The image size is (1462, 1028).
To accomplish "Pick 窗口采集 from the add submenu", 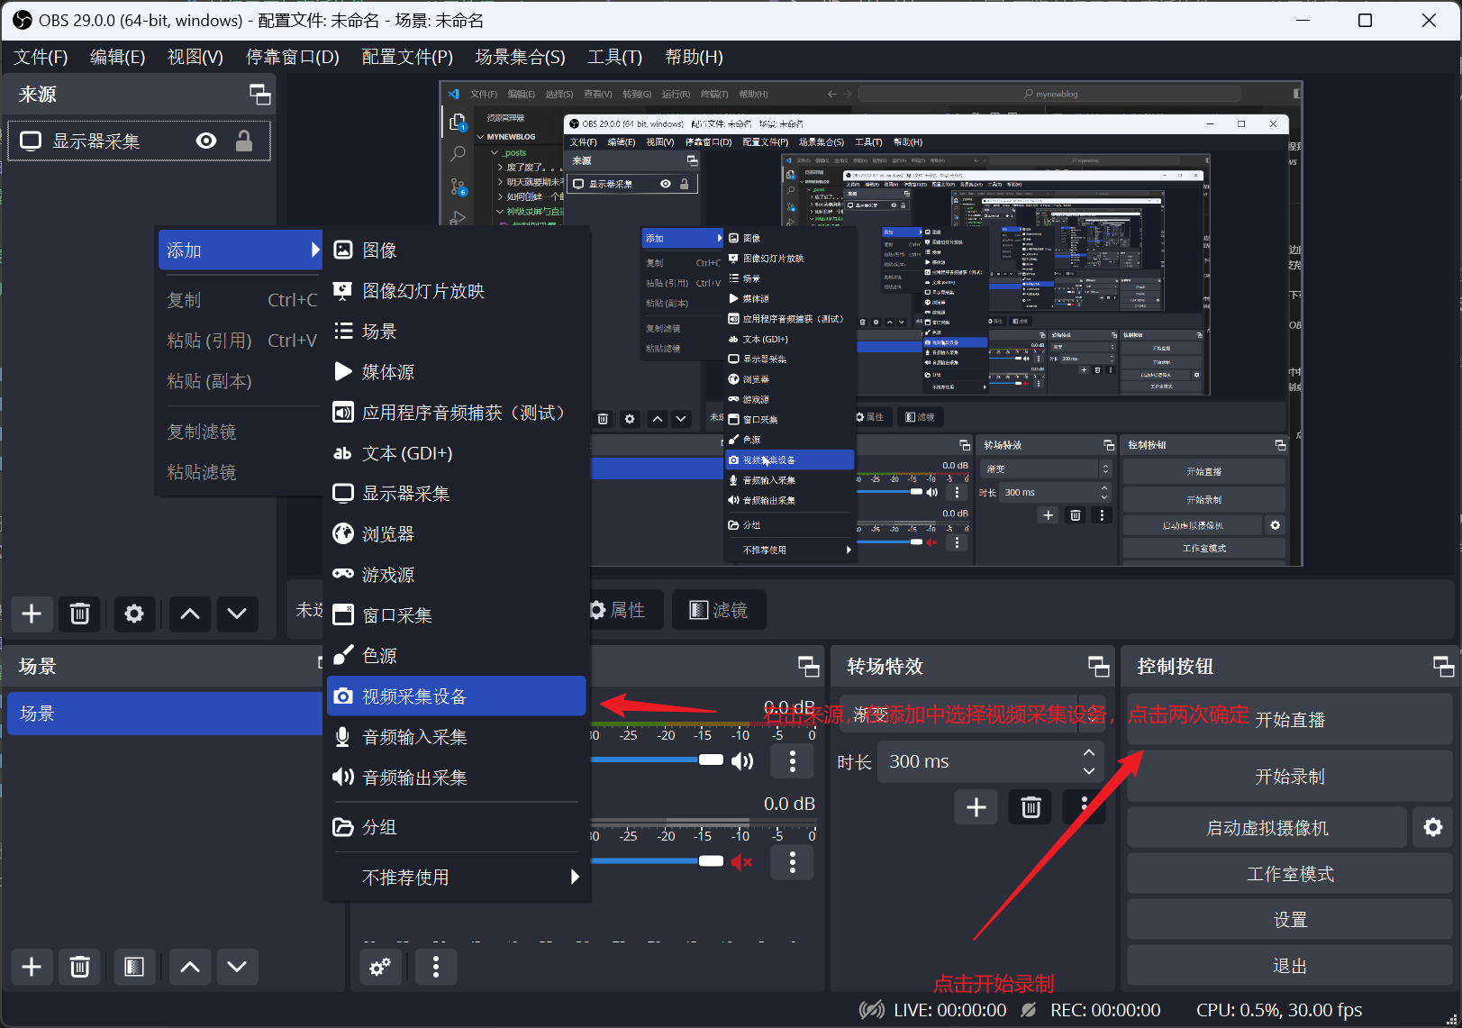I will pyautogui.click(x=456, y=615).
